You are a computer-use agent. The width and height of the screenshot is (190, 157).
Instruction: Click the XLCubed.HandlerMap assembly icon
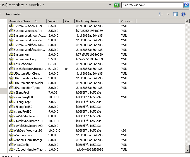11,149
